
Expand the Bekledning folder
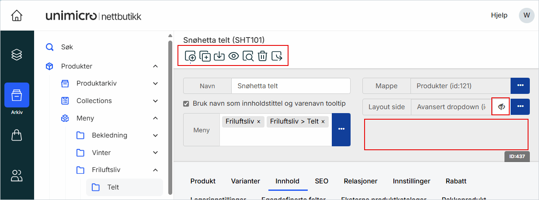[x=155, y=135]
